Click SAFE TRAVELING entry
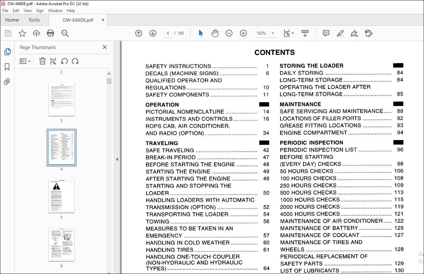This screenshot has height=274, width=424. [207, 150]
